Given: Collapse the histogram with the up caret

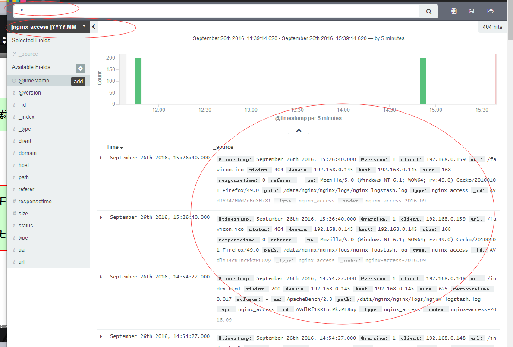Looking at the screenshot, I should pos(299,130).
